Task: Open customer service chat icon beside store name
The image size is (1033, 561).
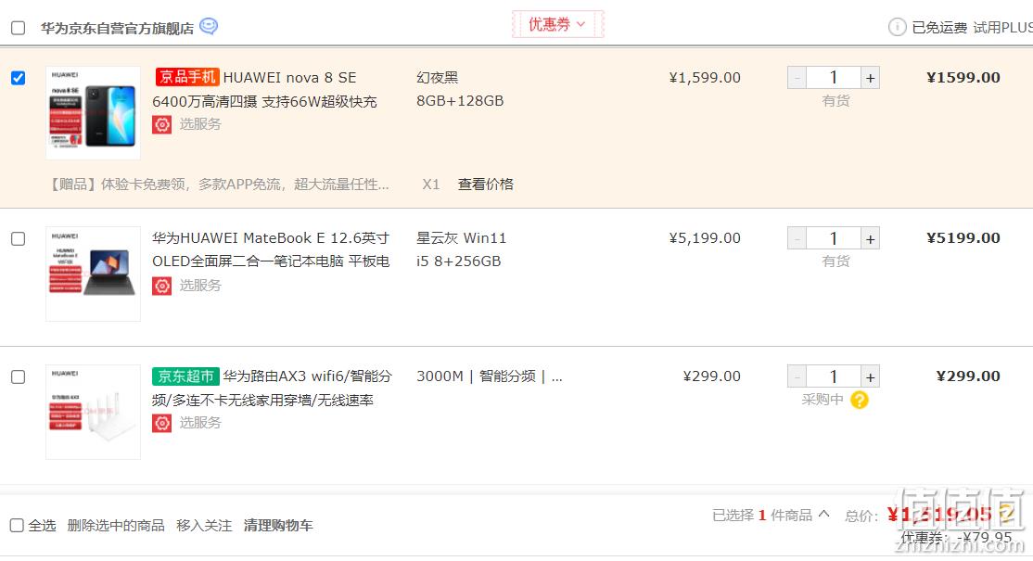Action: [209, 26]
